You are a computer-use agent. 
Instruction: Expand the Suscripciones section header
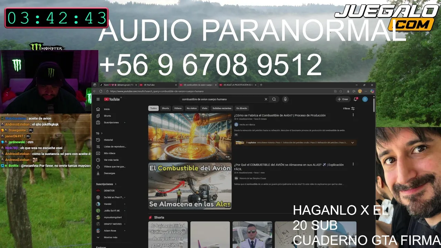(106, 184)
